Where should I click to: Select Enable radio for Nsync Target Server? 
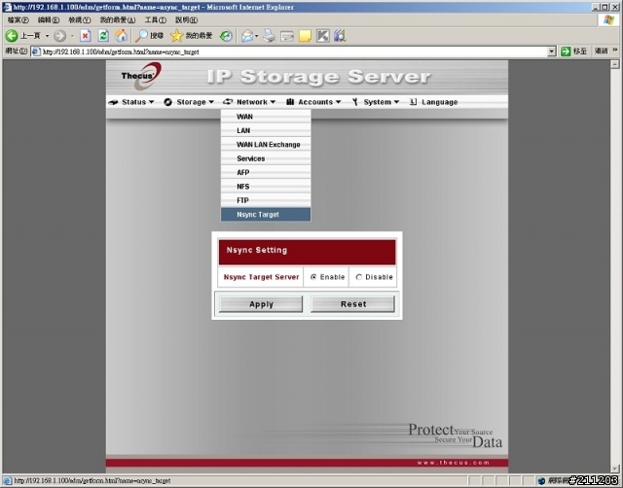coord(313,277)
